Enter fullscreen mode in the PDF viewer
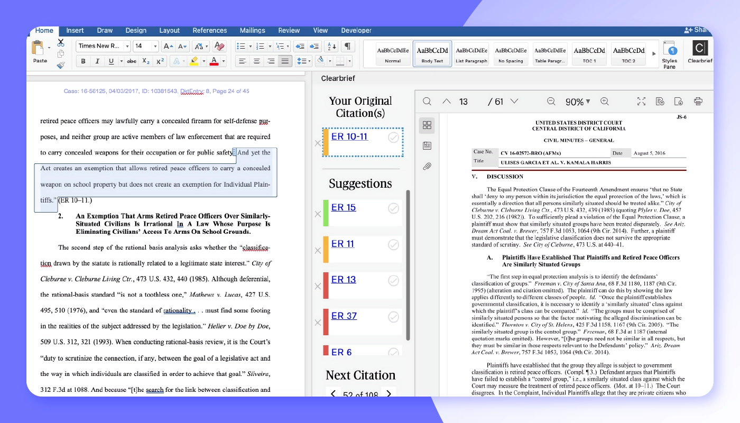 click(642, 101)
